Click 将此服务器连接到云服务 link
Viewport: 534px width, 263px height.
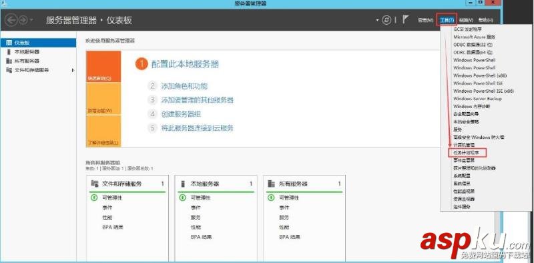[197, 128]
